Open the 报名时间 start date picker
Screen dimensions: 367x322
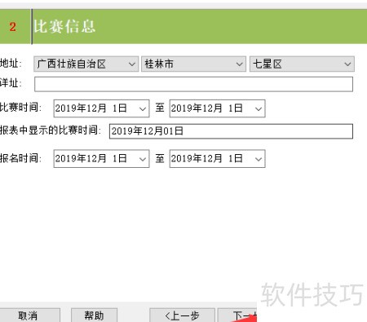[x=101, y=158]
